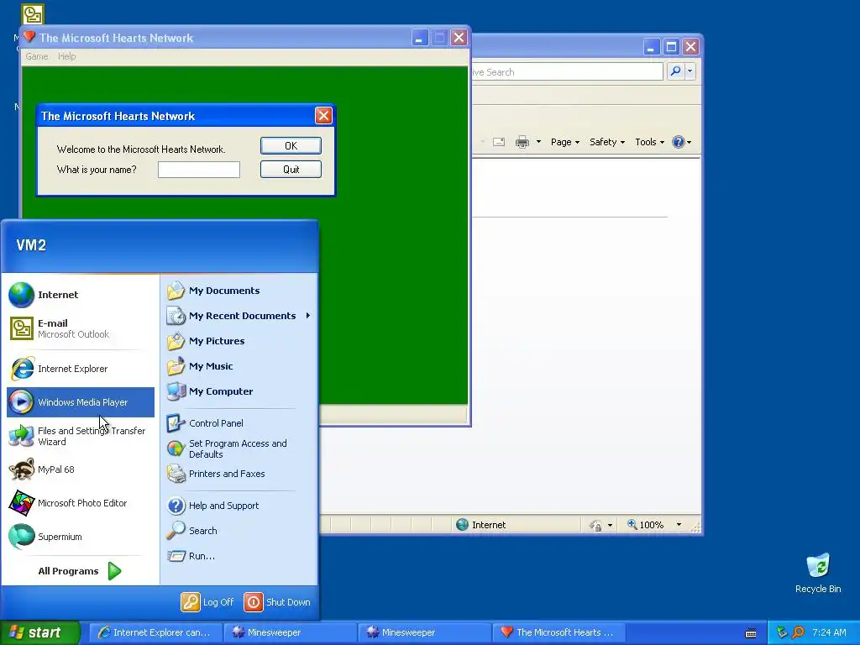The width and height of the screenshot is (860, 645).
Task: Click Quit in Hearts welcome dialog
Action: click(291, 170)
